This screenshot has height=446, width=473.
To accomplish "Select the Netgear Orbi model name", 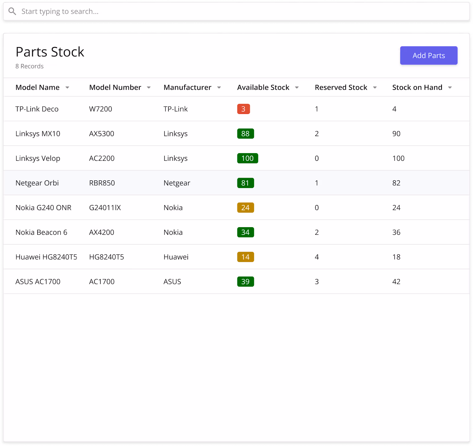I will [x=37, y=183].
